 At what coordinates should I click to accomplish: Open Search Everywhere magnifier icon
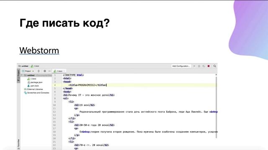click(215, 66)
